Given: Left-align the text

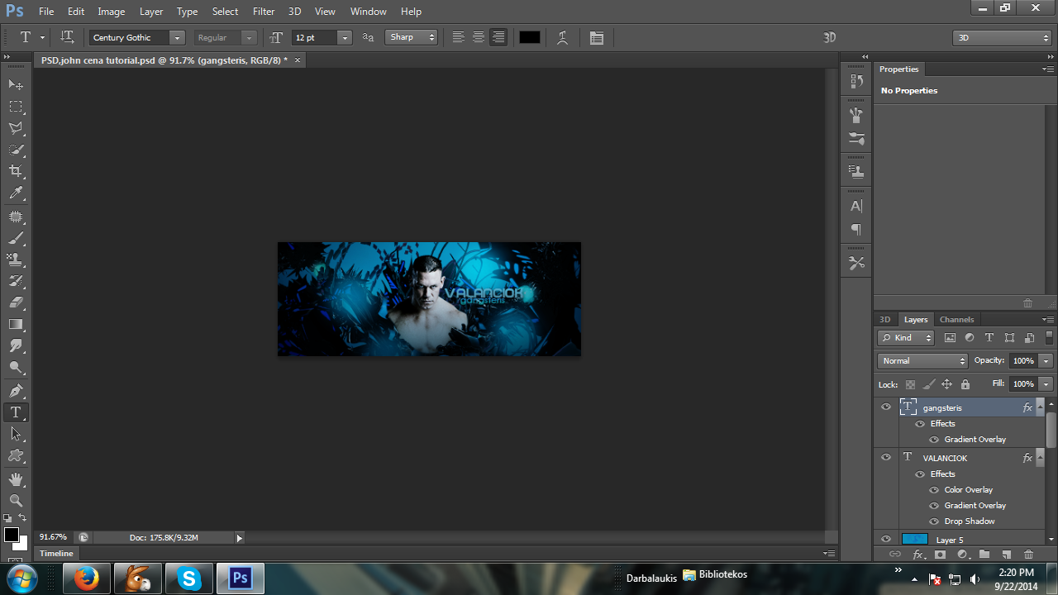Looking at the screenshot, I should (x=459, y=37).
